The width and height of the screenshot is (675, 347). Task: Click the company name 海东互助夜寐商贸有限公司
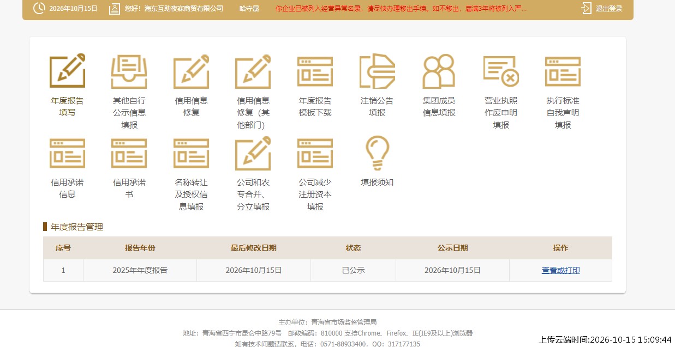(184, 9)
